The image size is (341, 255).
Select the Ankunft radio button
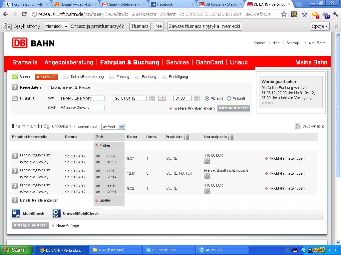(x=229, y=98)
